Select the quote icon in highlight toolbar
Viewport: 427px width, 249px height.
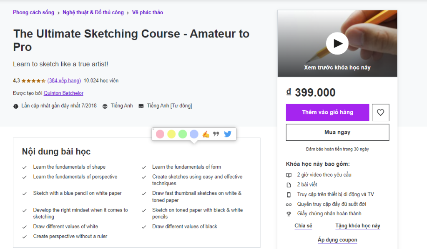click(216, 134)
